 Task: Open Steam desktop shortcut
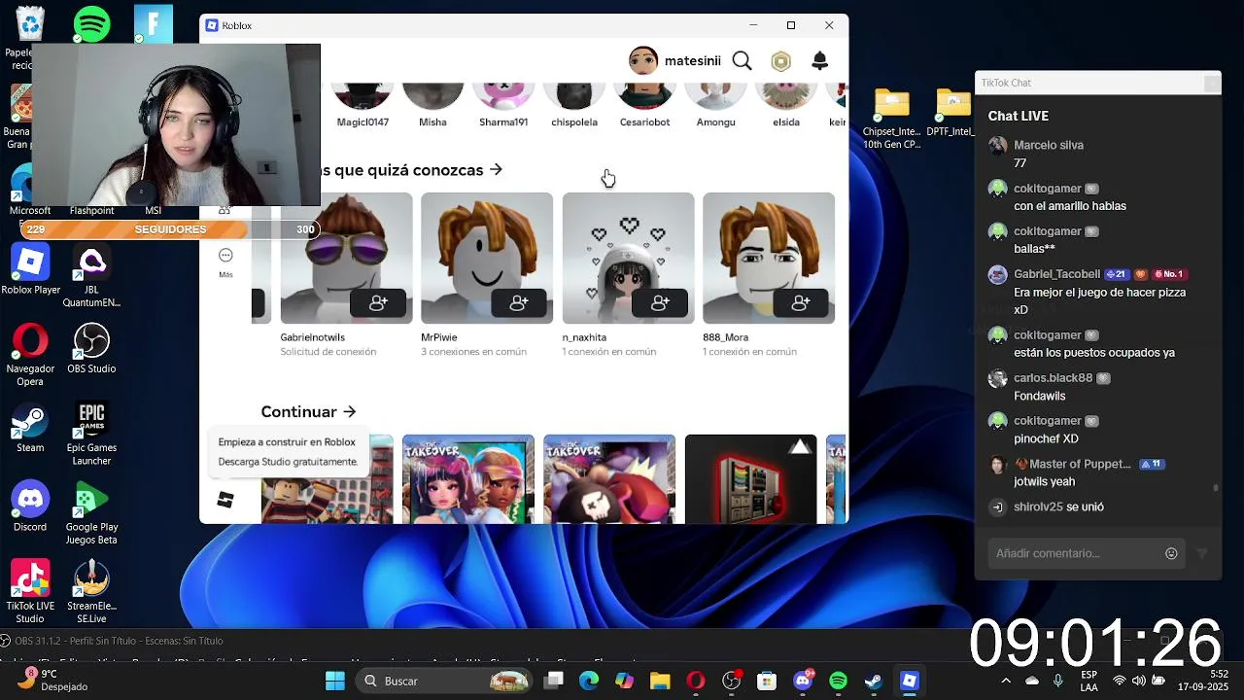pos(30,428)
